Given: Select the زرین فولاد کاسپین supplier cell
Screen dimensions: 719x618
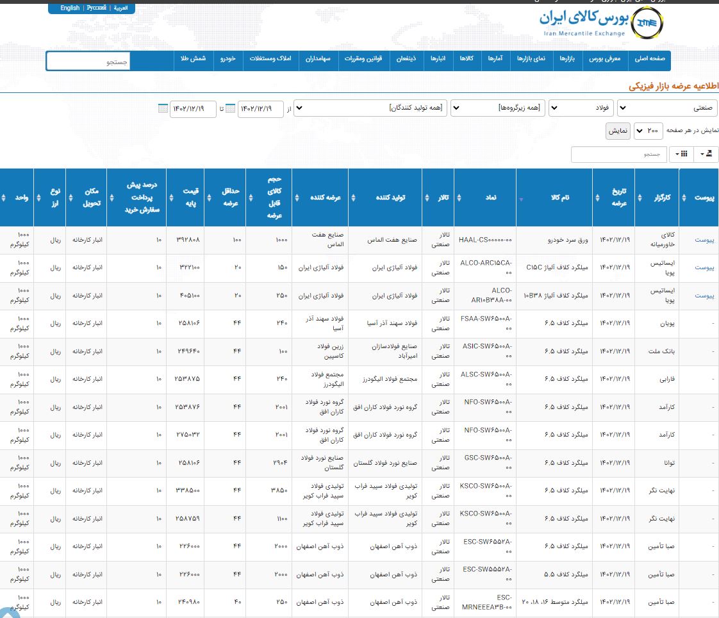Looking at the screenshot, I should [x=320, y=351].
